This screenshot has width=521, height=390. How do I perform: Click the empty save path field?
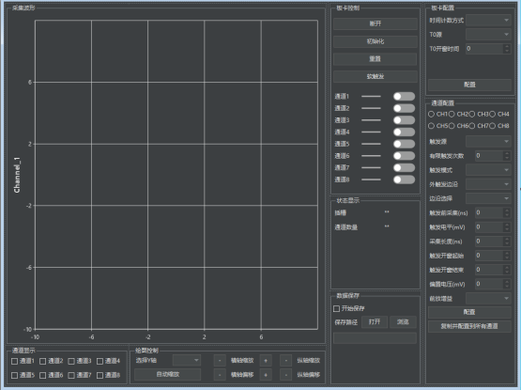pyautogui.click(x=375, y=338)
